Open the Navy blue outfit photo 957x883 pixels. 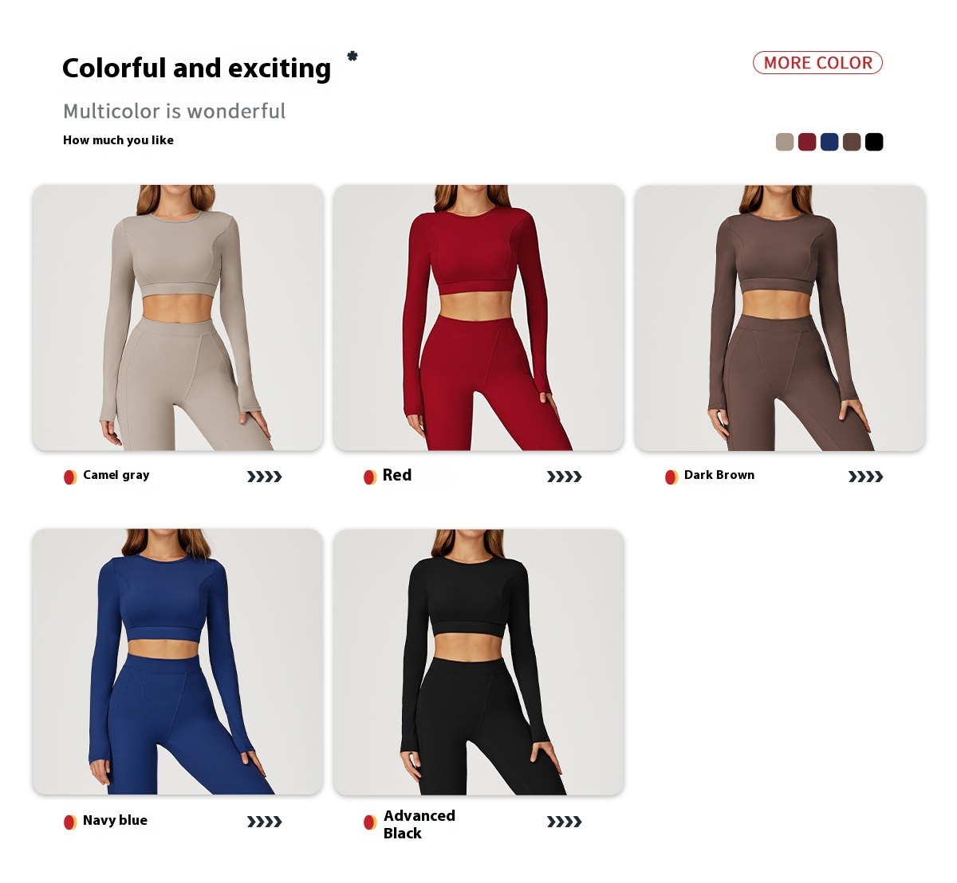tap(178, 661)
